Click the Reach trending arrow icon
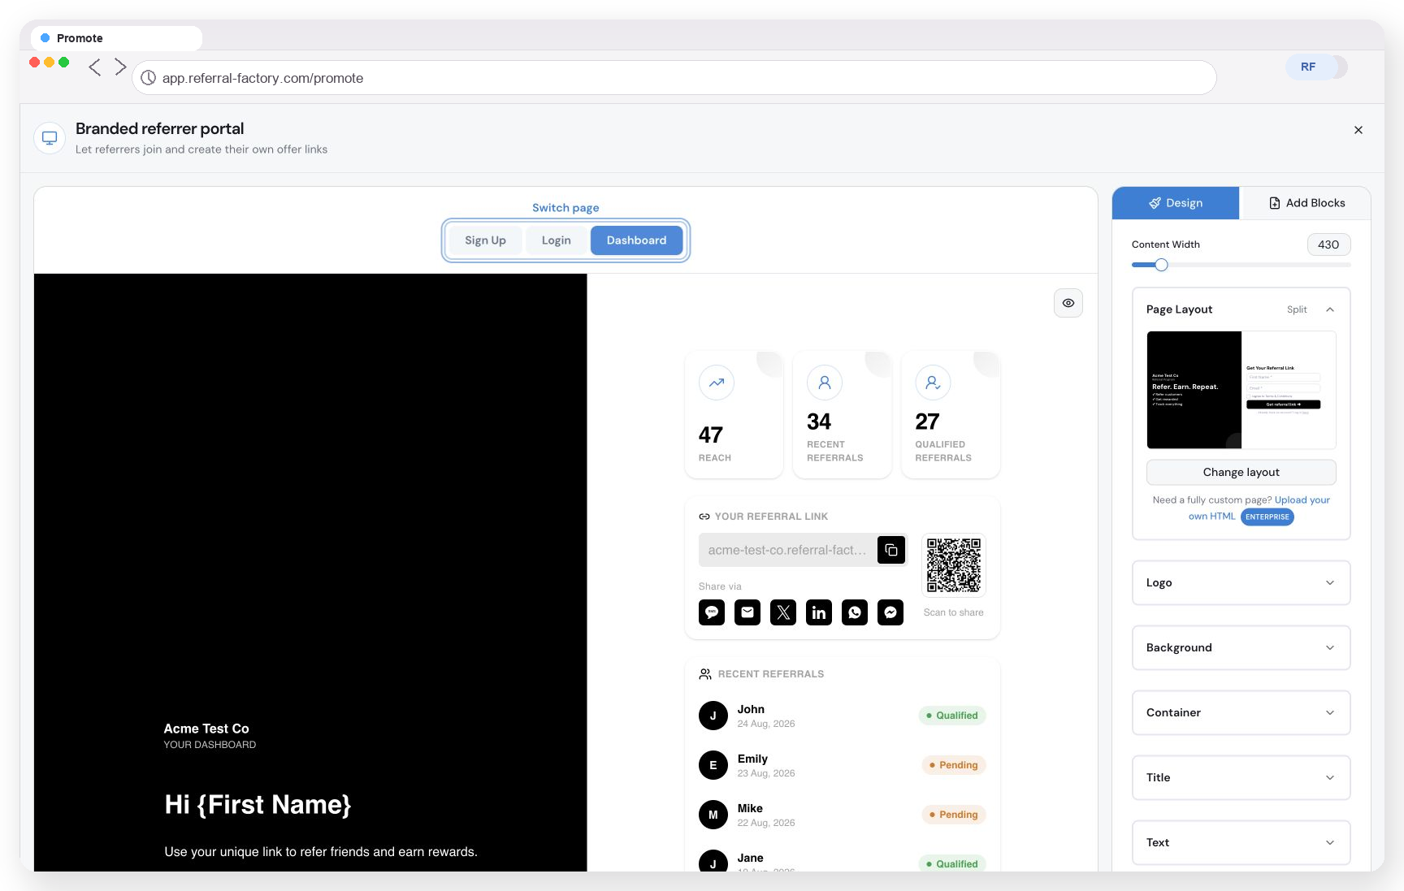The width and height of the screenshot is (1404, 891). pyautogui.click(x=717, y=383)
